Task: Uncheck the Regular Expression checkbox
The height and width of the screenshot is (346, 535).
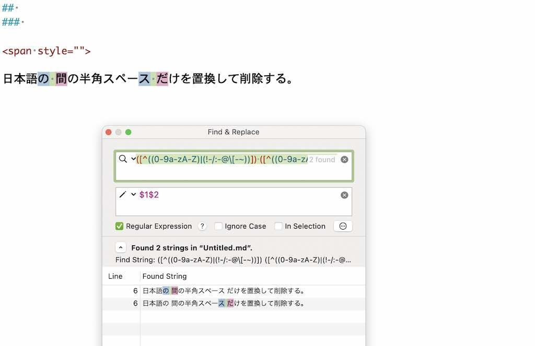Action: [119, 226]
